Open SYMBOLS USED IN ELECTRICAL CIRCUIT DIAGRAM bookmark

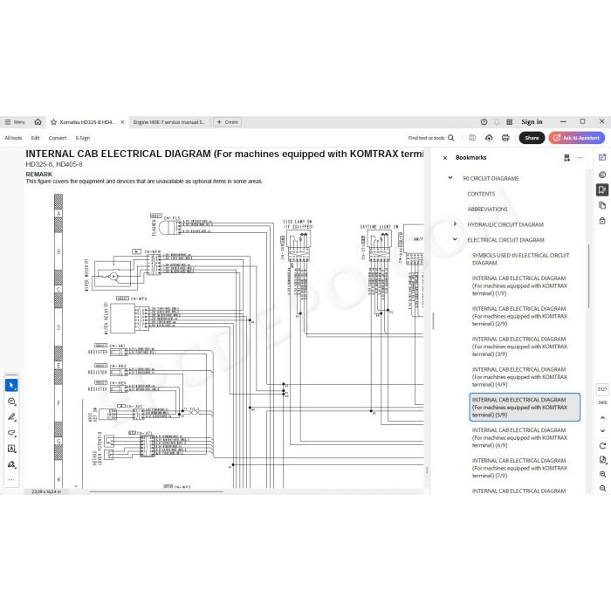click(520, 259)
